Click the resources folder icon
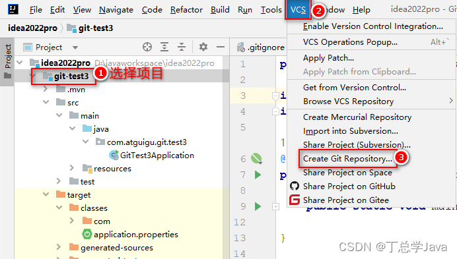Viewport: 457px width, 259px height. point(87,168)
